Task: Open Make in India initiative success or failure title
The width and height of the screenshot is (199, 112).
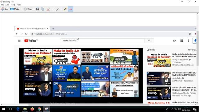Action: tap(184, 55)
